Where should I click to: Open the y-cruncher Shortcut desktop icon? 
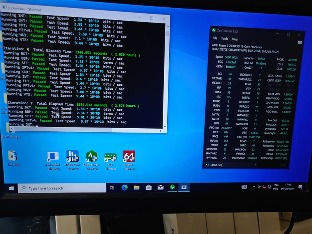tap(53, 161)
